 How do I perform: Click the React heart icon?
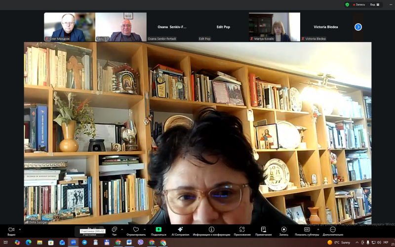click(136, 230)
